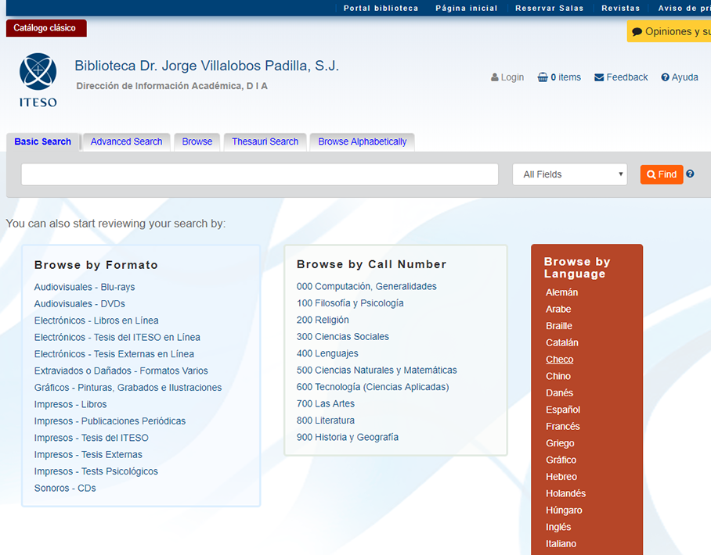Browse by language Húngaro
Image resolution: width=711 pixels, height=555 pixels.
564,510
